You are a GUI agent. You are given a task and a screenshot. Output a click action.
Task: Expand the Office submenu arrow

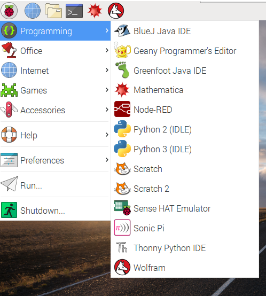[107, 50]
